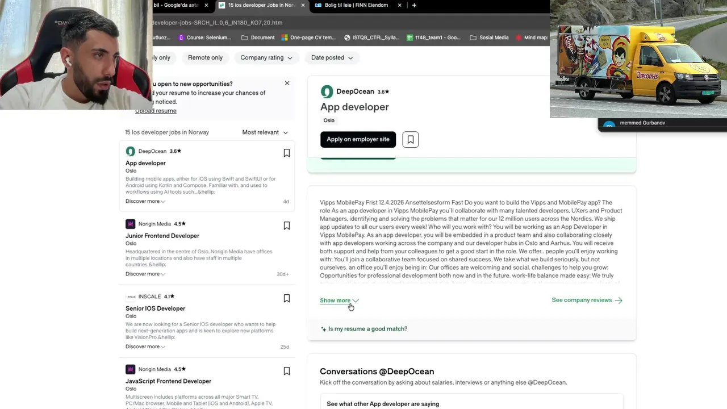This screenshot has height=409, width=727.
Task: Expand Discover more on Junior Frontend Developer card
Action: pyautogui.click(x=145, y=274)
